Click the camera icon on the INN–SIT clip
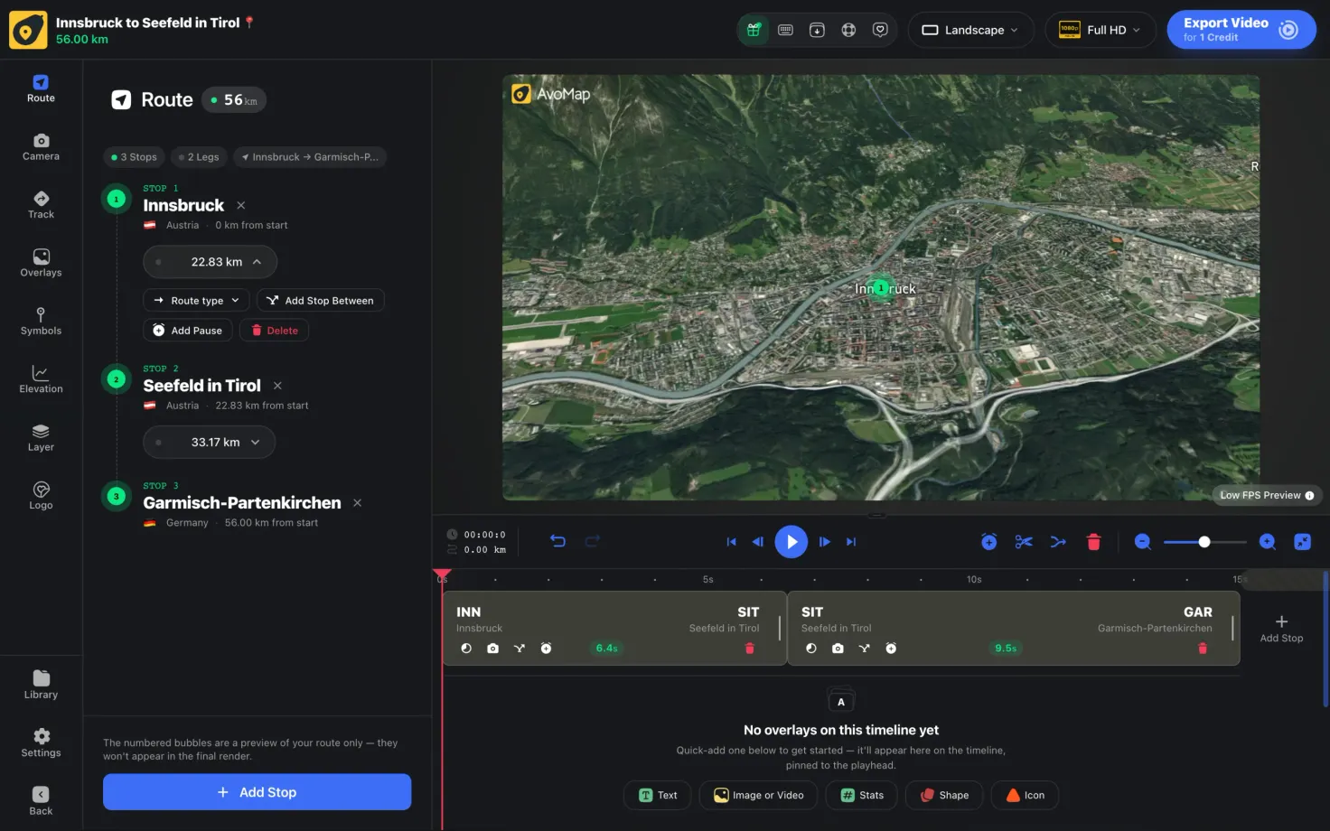 (492, 649)
